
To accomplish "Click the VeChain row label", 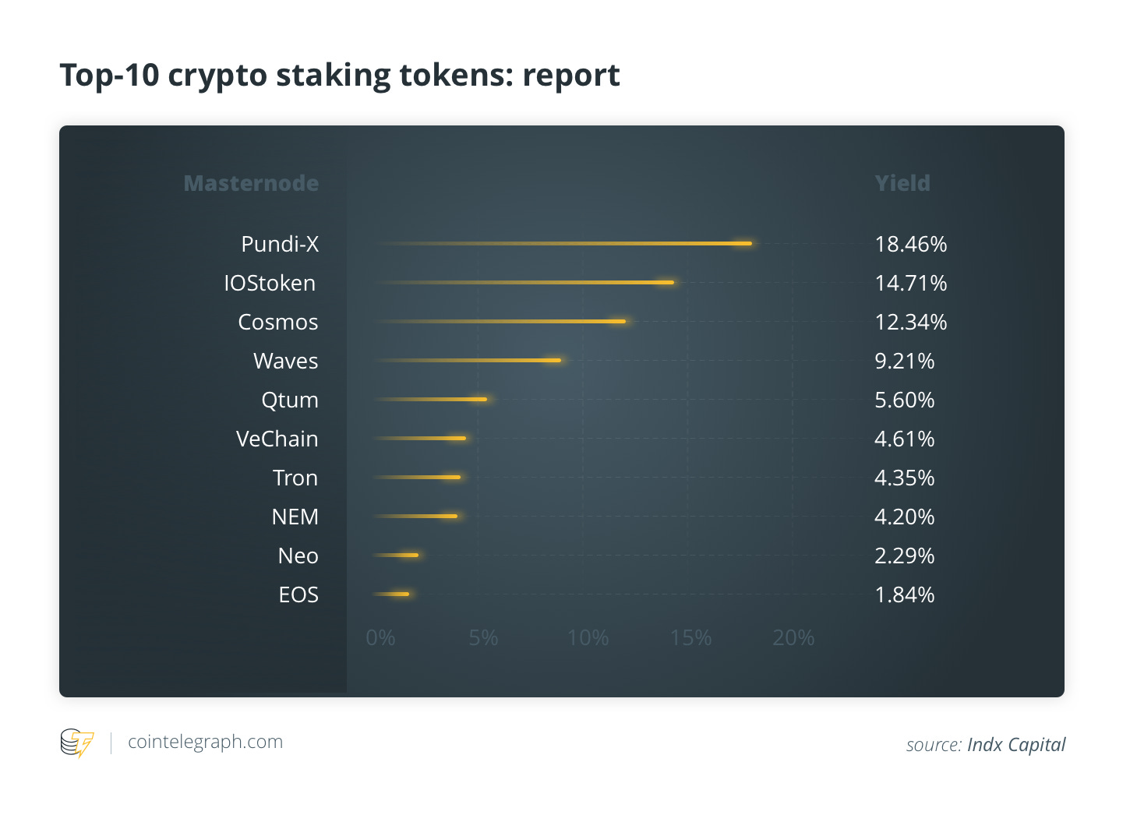I will (277, 439).
